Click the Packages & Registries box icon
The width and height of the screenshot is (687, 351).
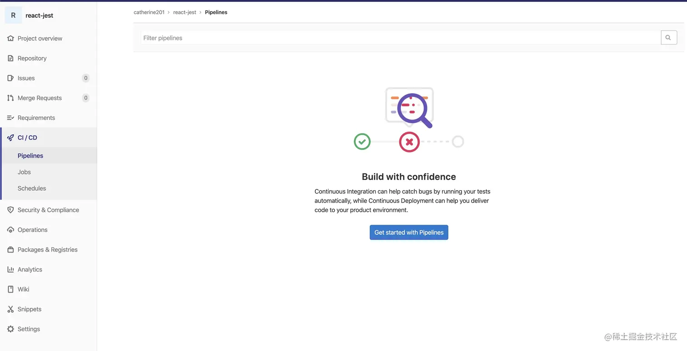click(10, 250)
